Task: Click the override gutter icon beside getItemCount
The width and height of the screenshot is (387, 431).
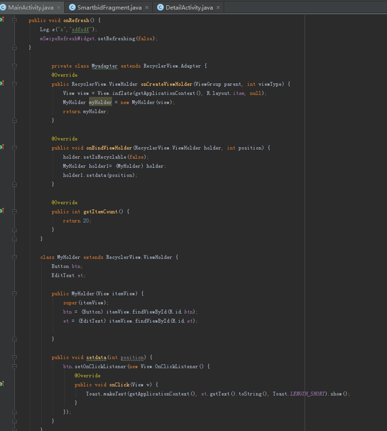Action: coord(2,210)
